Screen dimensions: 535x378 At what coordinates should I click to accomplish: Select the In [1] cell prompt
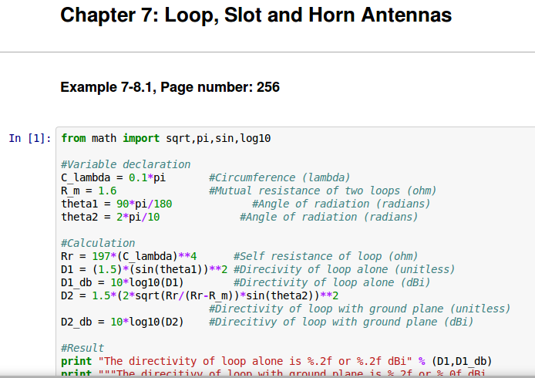click(30, 138)
